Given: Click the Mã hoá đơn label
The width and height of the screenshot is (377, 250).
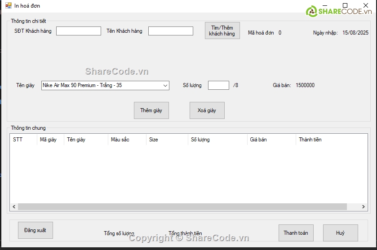Looking at the screenshot, I should [261, 33].
